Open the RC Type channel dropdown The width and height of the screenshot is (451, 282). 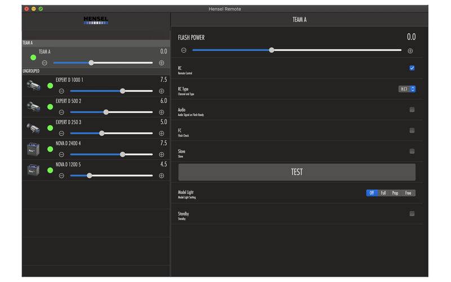[406, 89]
